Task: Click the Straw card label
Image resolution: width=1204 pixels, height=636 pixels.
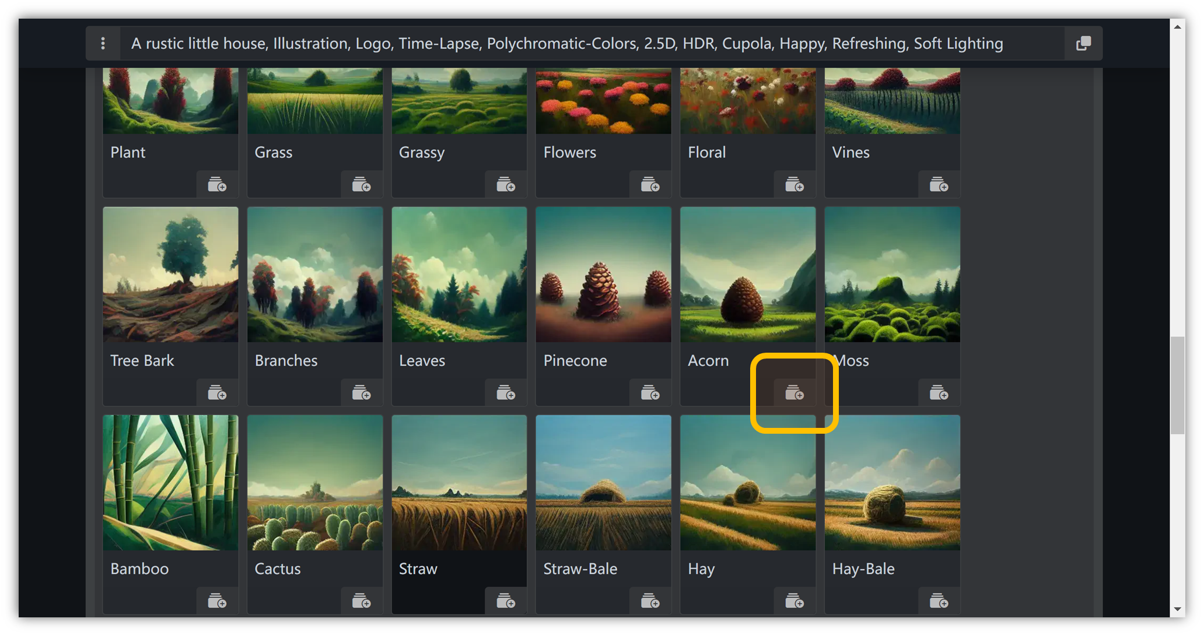Action: click(x=418, y=569)
